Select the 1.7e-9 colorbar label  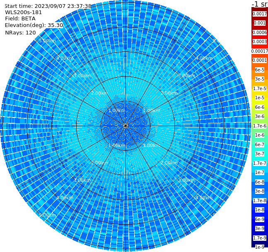coord(260,238)
